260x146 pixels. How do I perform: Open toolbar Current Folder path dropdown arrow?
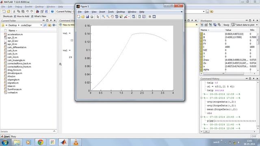click(x=204, y=12)
